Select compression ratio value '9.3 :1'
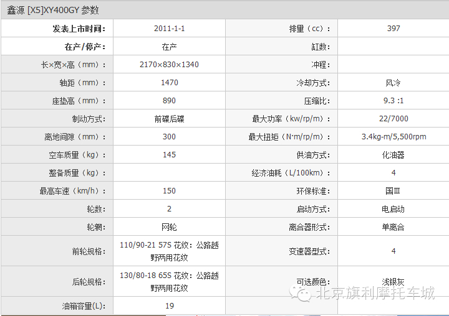 [x=393, y=101]
